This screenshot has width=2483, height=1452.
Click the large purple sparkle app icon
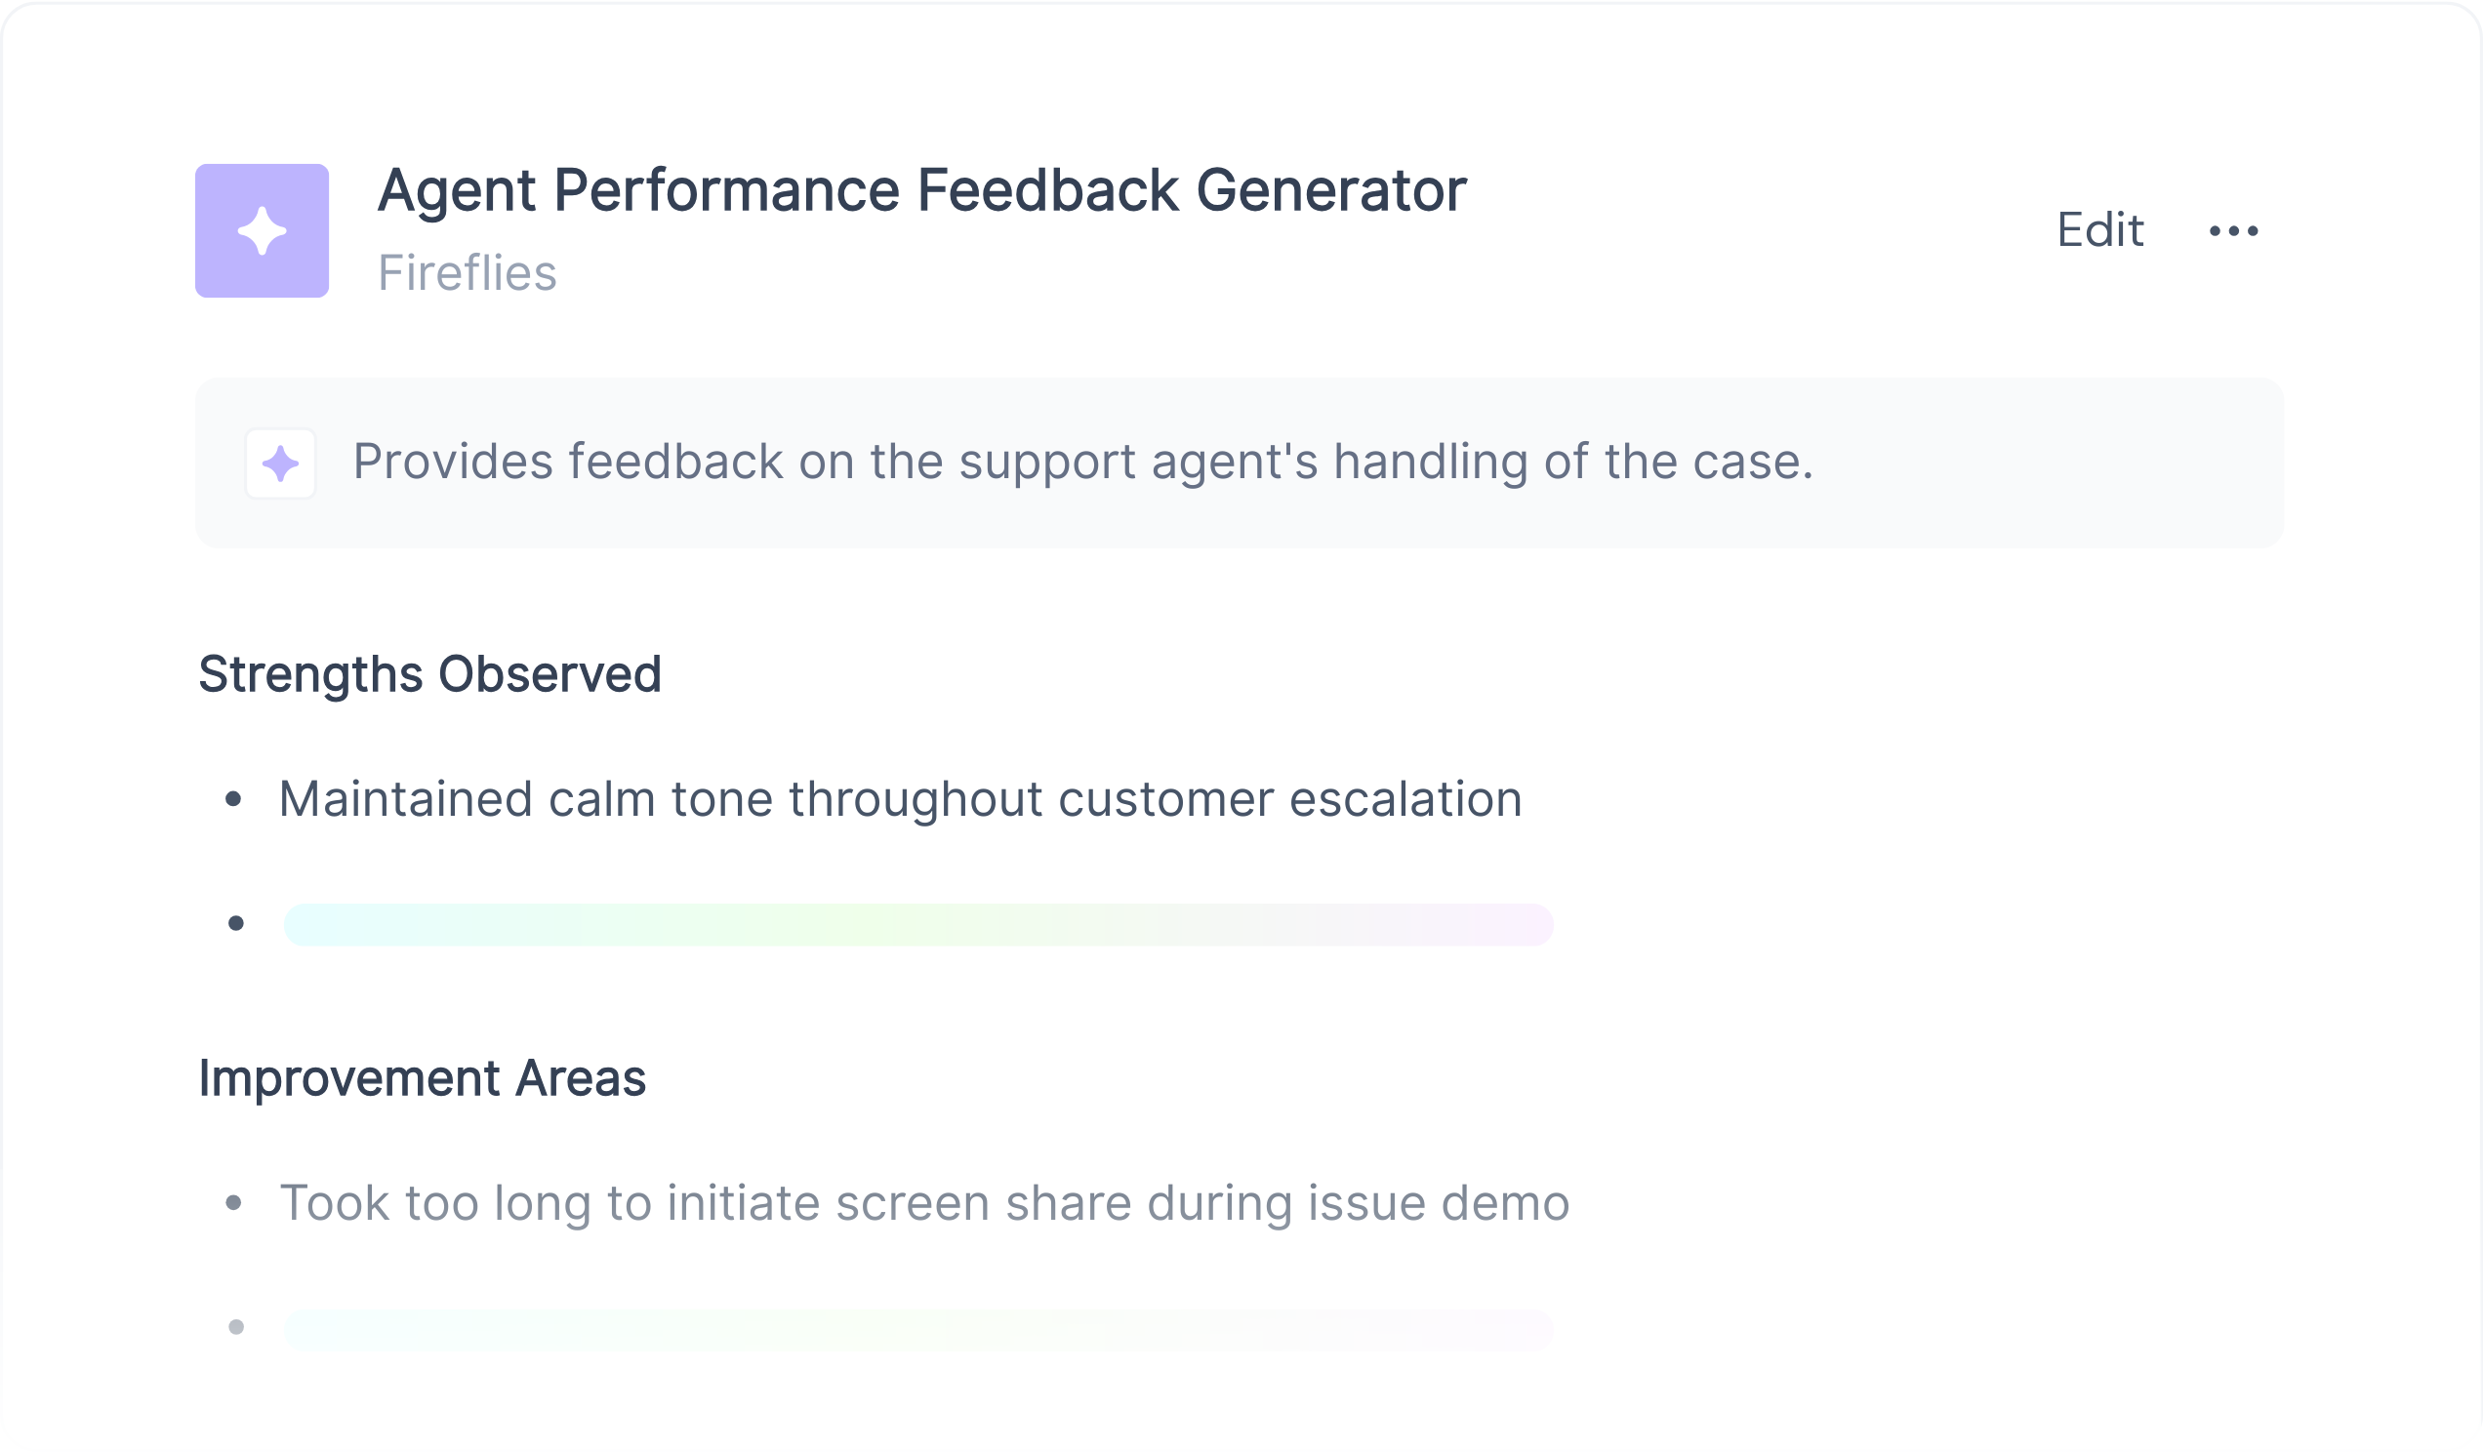(262, 230)
